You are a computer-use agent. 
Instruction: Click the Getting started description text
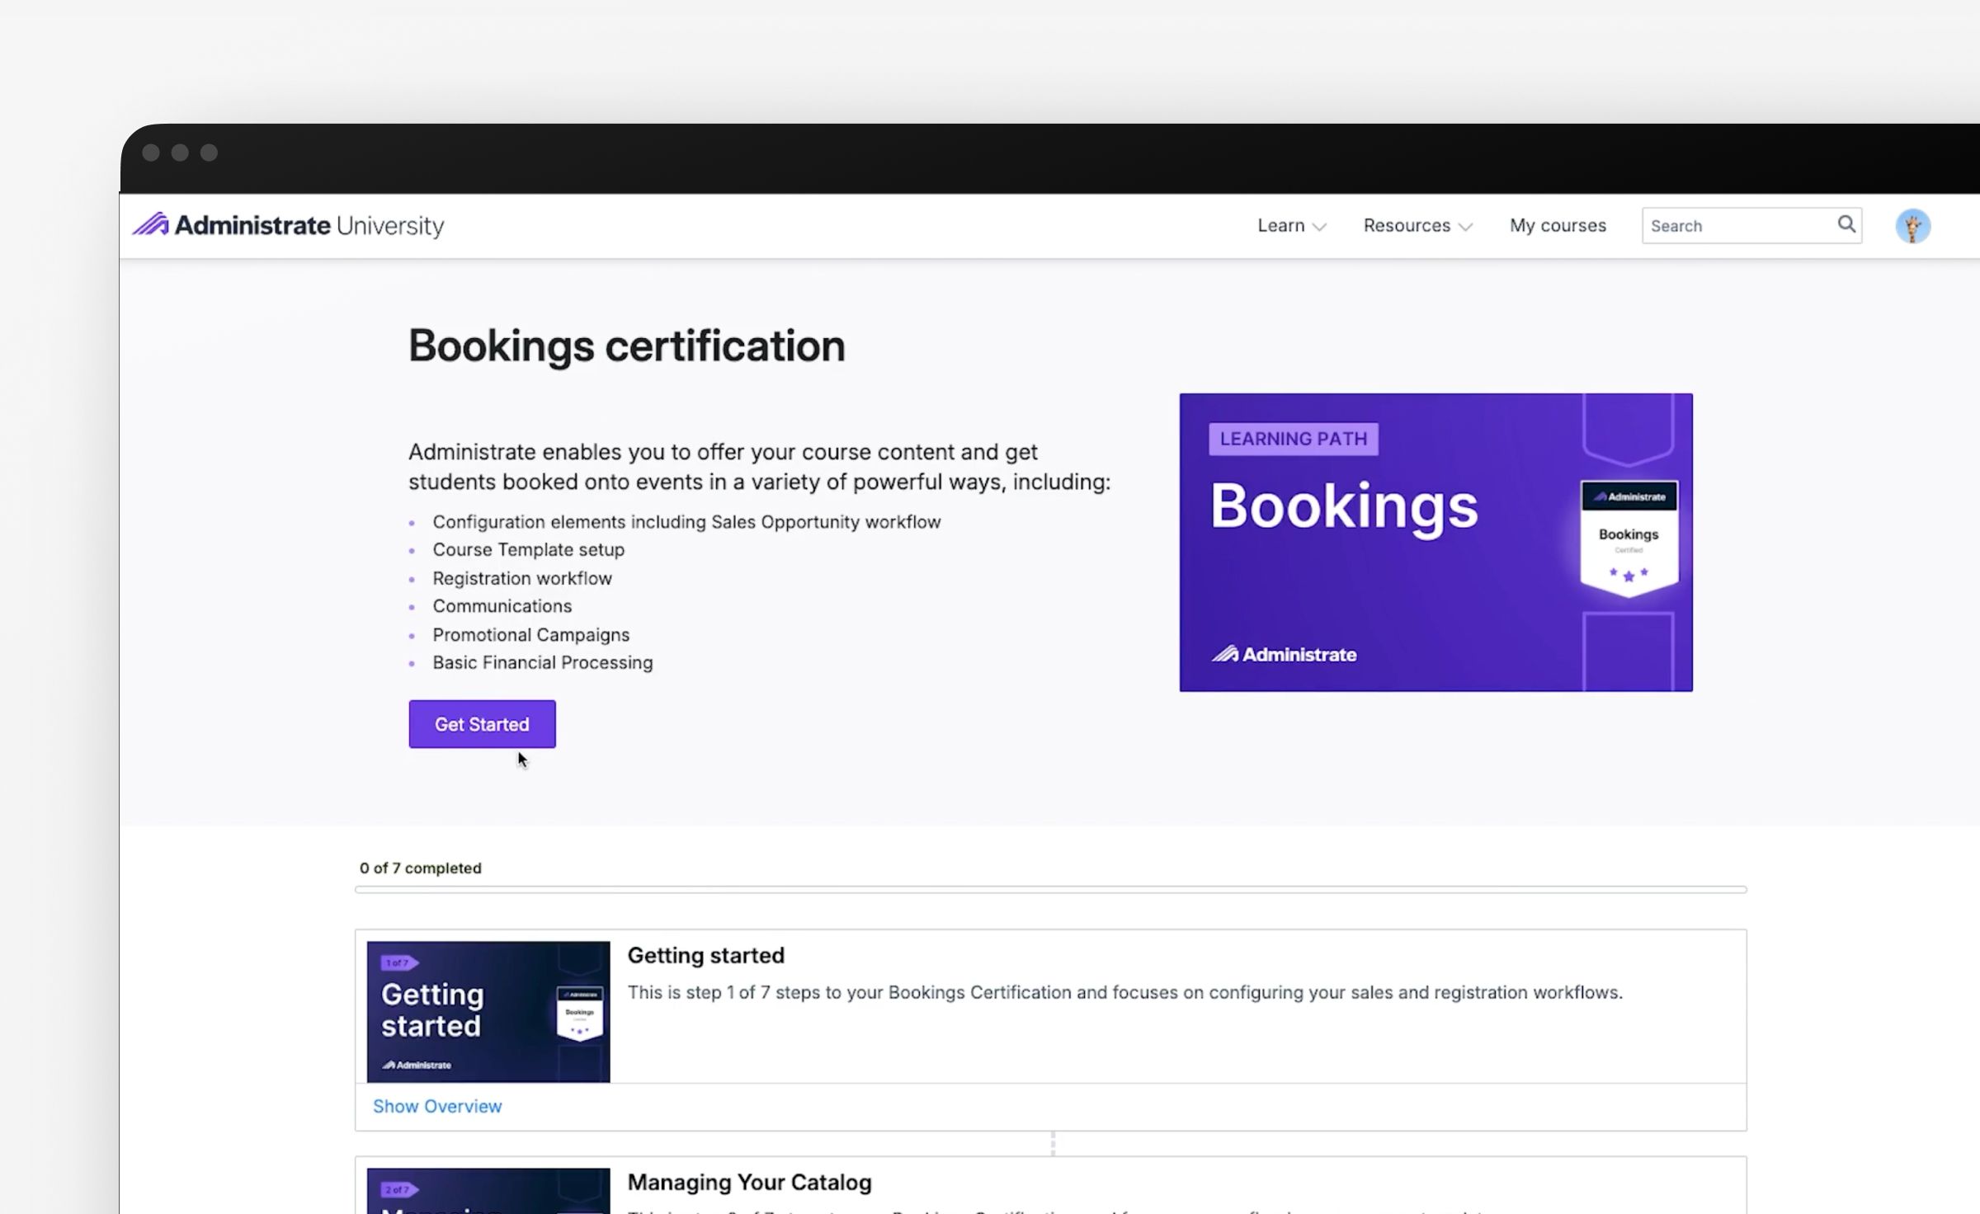1124,992
